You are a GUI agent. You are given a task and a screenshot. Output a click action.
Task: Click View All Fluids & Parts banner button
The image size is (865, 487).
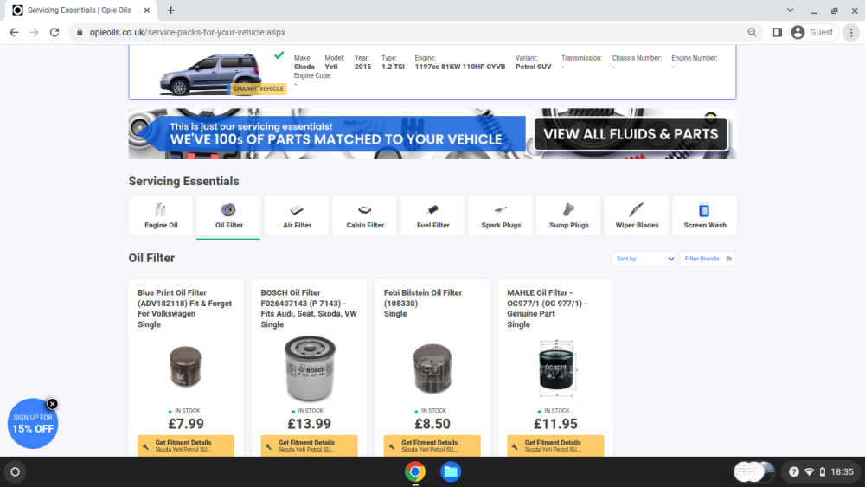[631, 134]
